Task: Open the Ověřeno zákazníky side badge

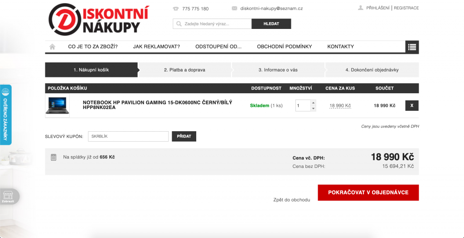Action: pos(5,115)
